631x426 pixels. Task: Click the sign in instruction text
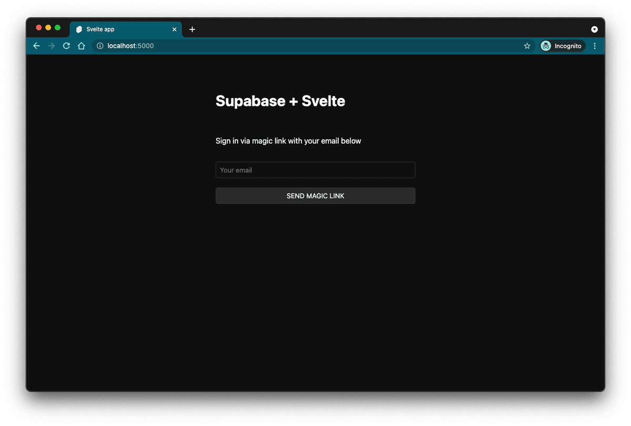[288, 140]
